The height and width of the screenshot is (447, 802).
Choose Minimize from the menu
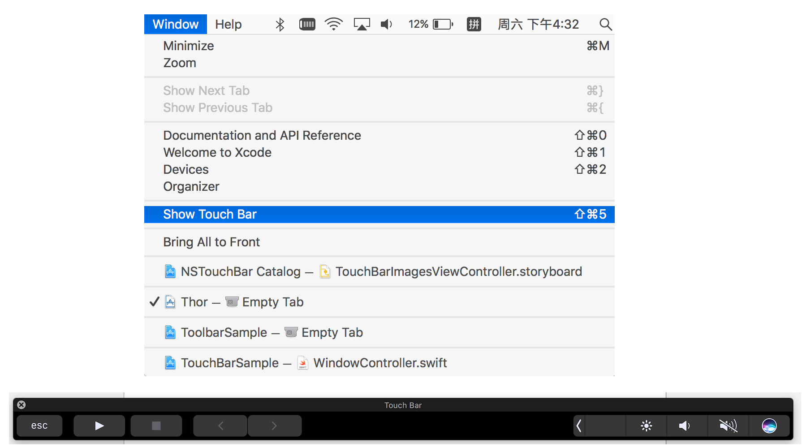point(379,46)
